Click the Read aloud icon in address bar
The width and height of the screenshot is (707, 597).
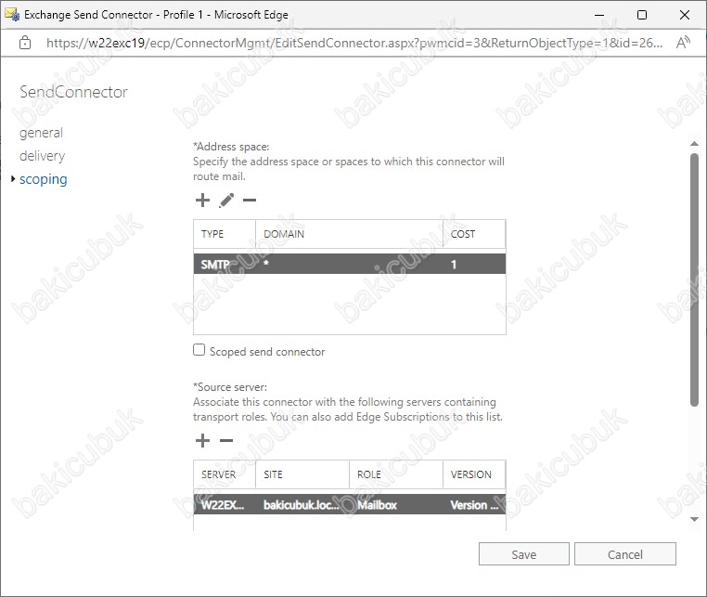pyautogui.click(x=683, y=43)
